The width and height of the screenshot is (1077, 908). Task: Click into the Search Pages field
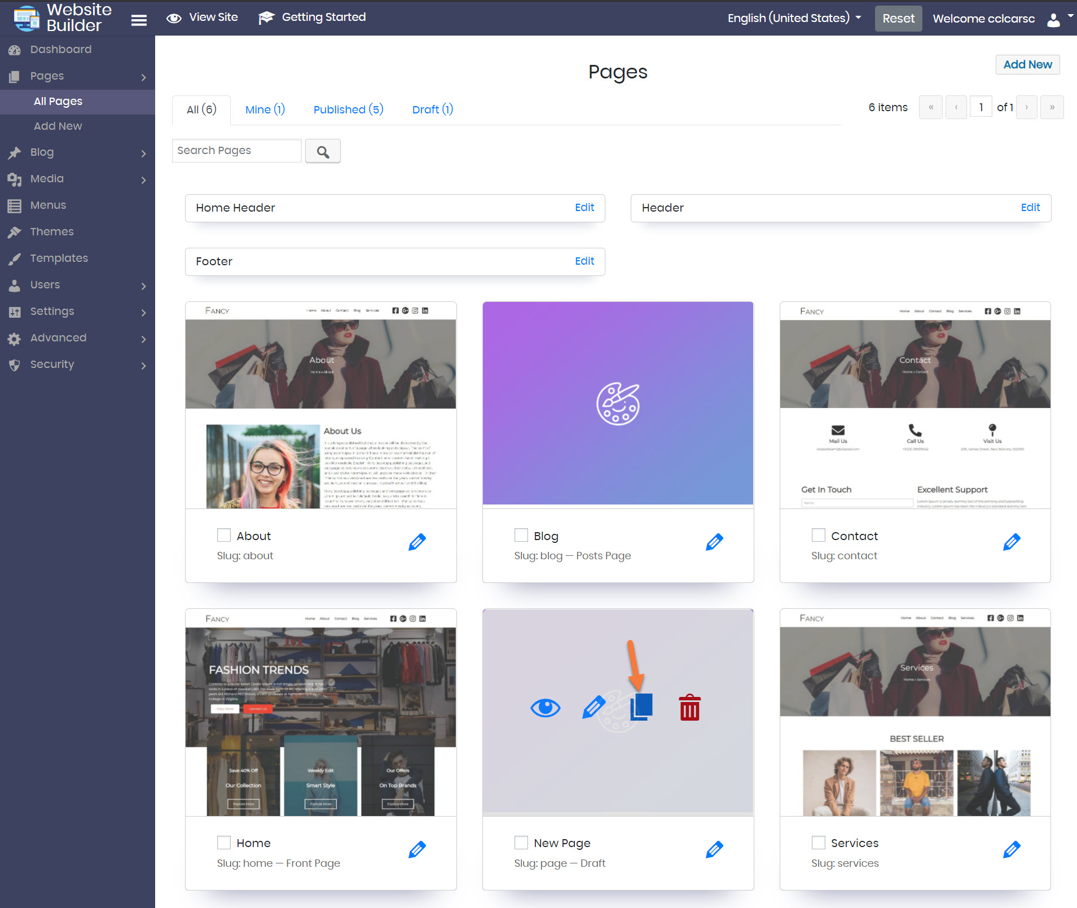[236, 151]
